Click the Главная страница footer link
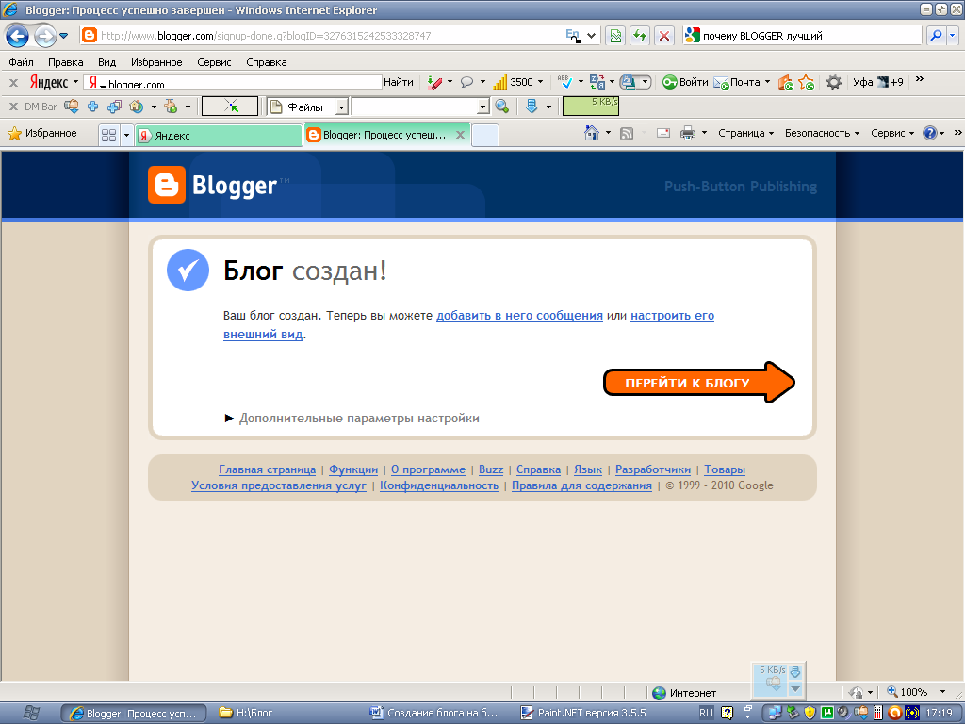 click(267, 469)
